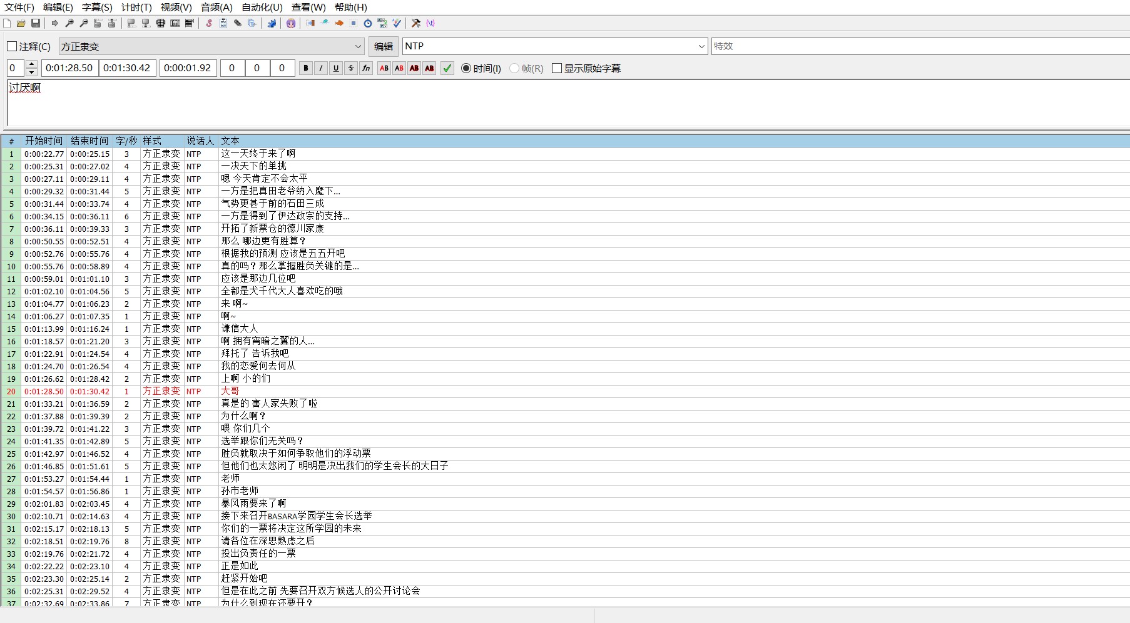Open script Properties clipboard icon
The width and height of the screenshot is (1130, 623).
point(223,23)
